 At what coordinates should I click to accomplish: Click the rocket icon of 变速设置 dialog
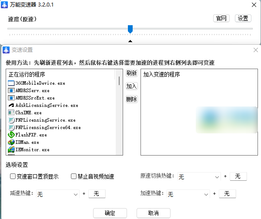6,50
